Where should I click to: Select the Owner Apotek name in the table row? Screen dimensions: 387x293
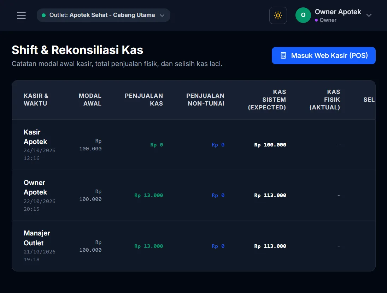click(35, 187)
